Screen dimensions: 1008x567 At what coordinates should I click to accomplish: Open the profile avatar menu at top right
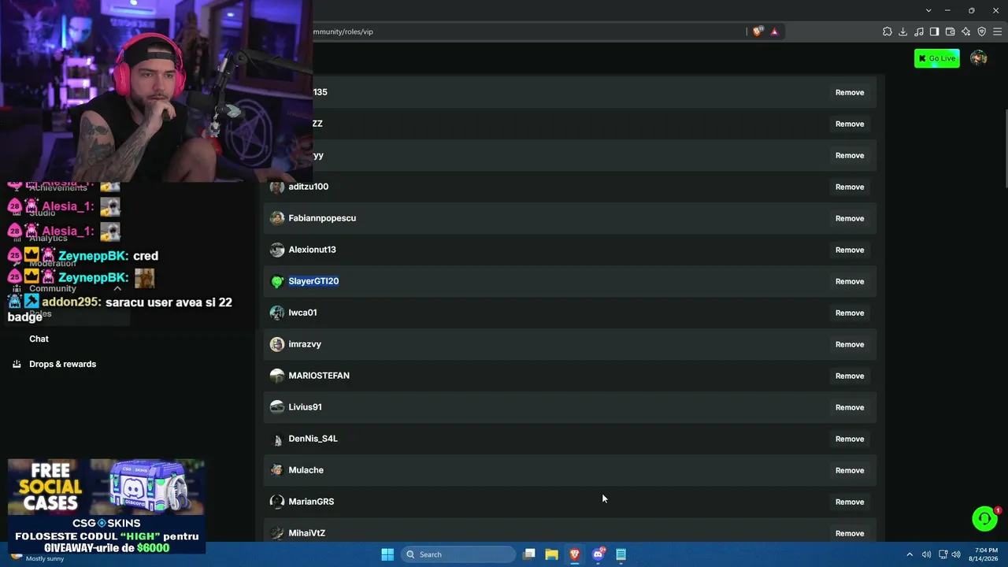pyautogui.click(x=979, y=58)
